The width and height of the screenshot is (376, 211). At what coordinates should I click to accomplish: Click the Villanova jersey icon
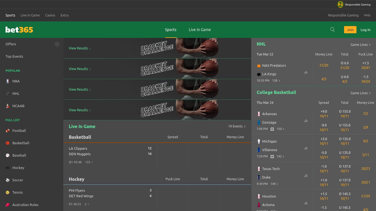tap(259, 150)
